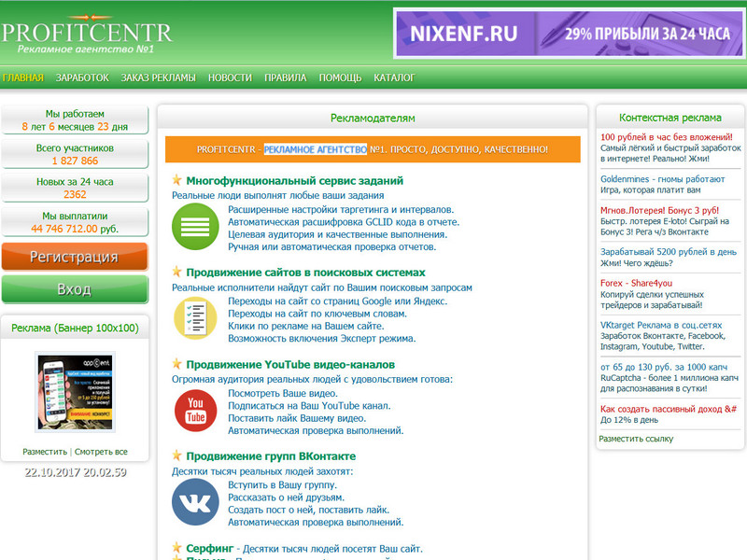Click 'Возможность включения Эксперт режима.' line

321,339
